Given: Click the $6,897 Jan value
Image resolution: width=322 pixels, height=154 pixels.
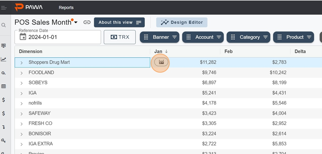Looking at the screenshot, I should 209,83.
